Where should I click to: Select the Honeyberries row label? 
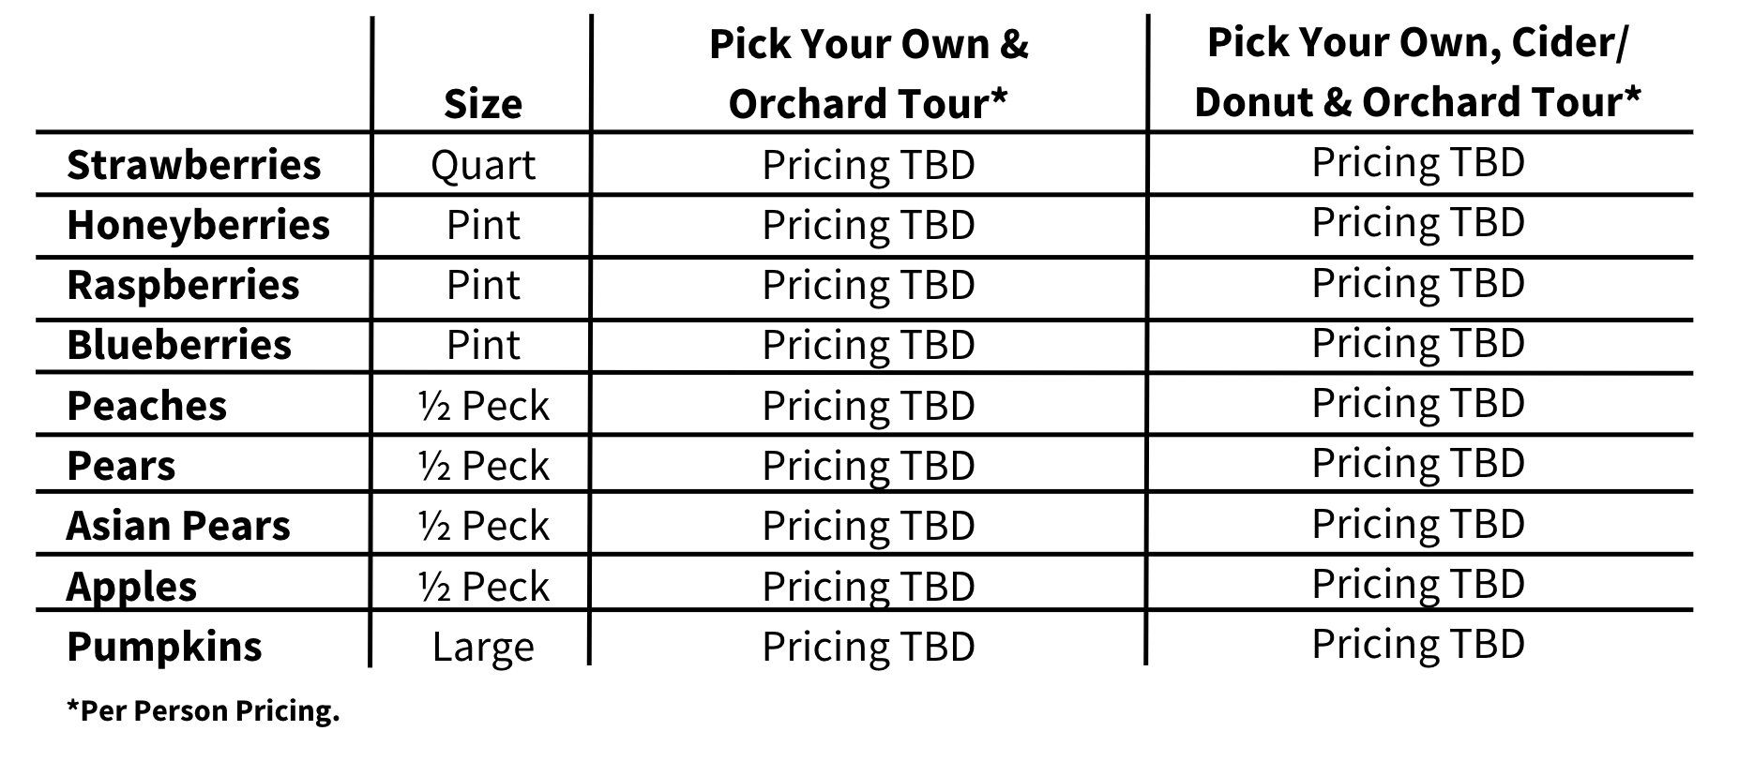(x=198, y=225)
